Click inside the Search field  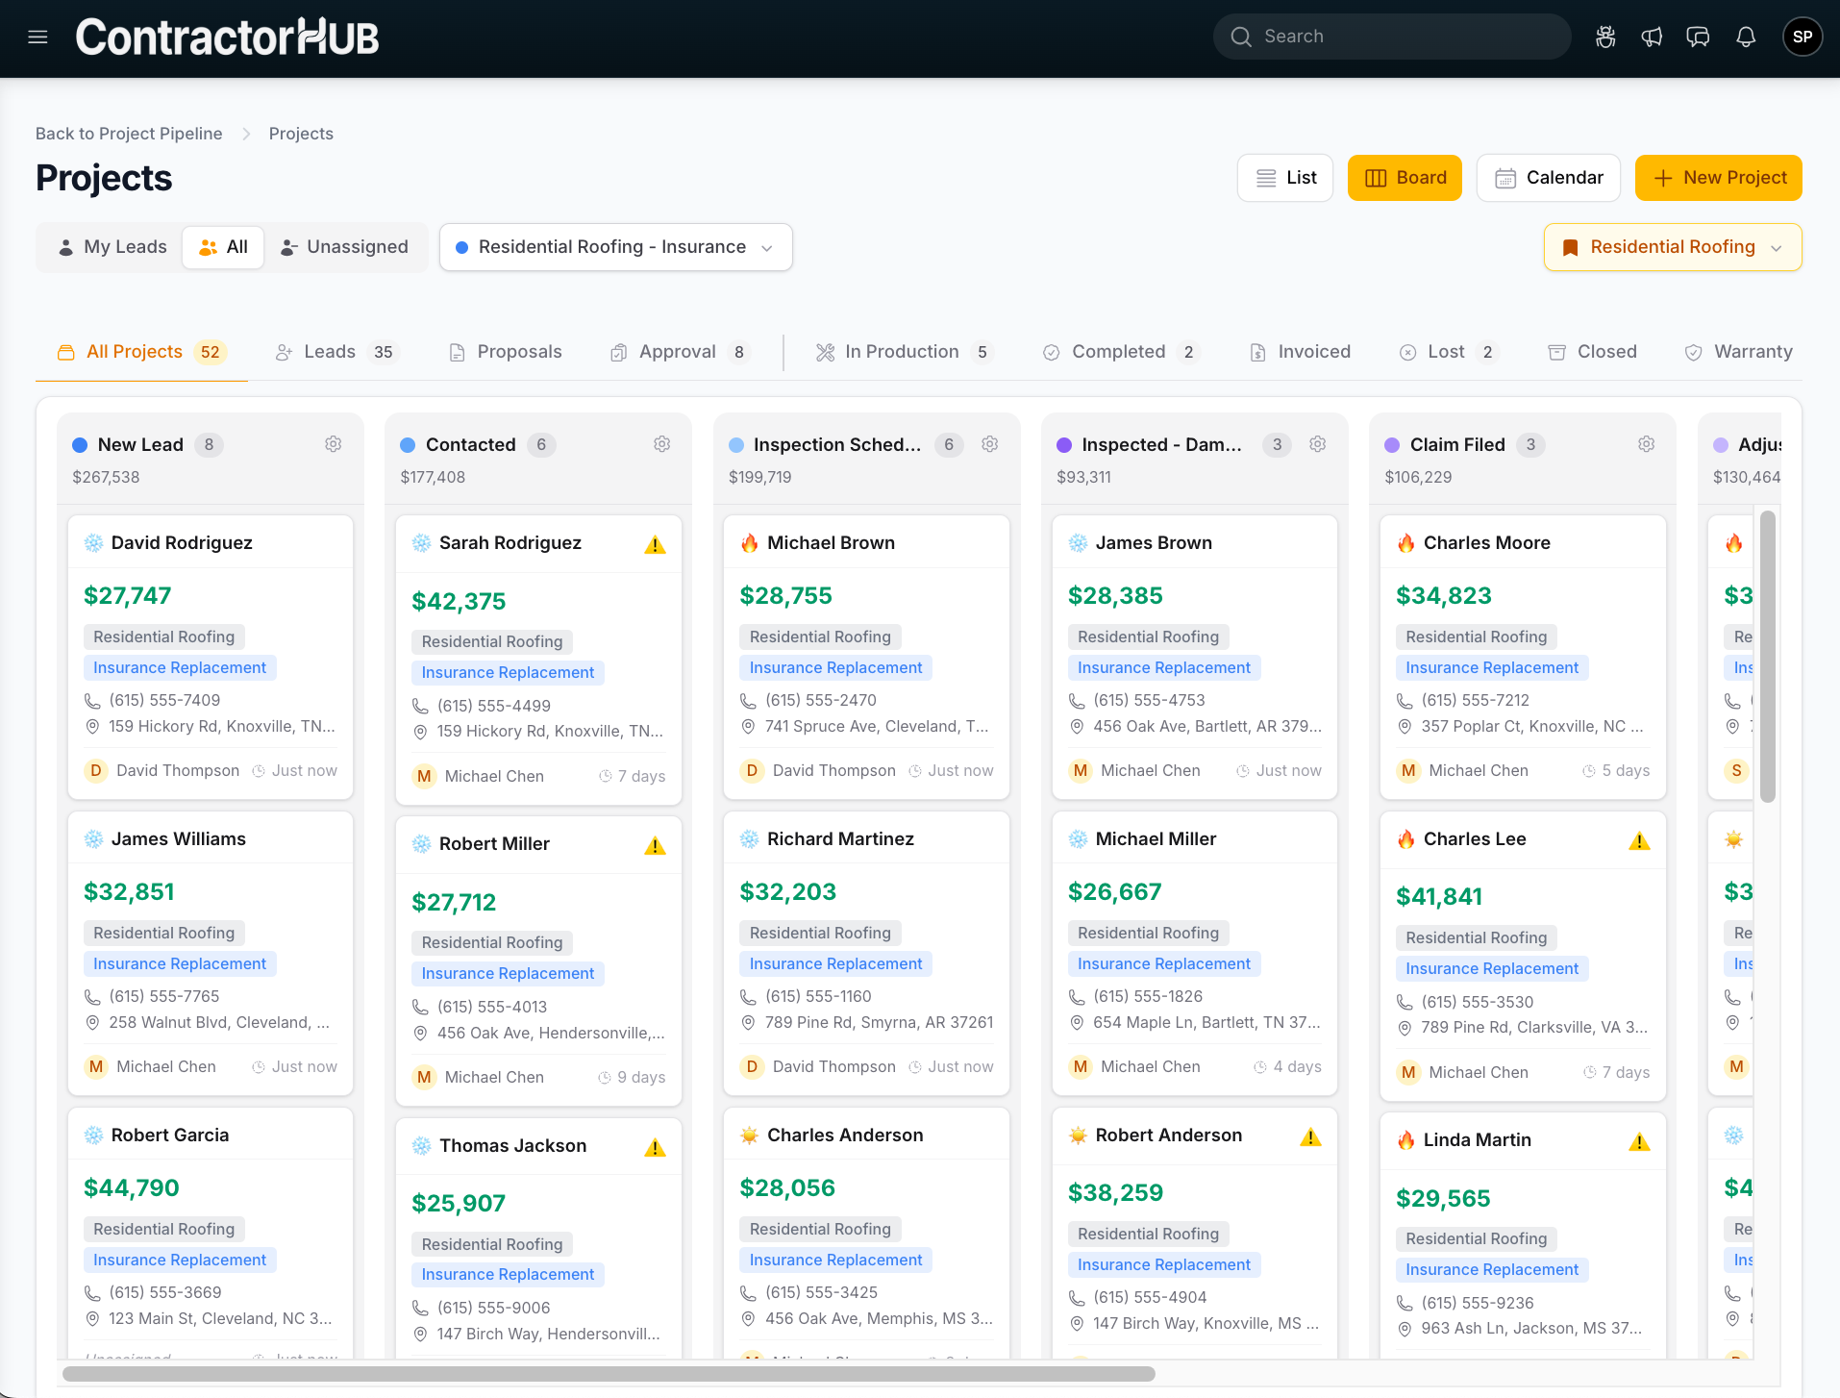[x=1390, y=36]
